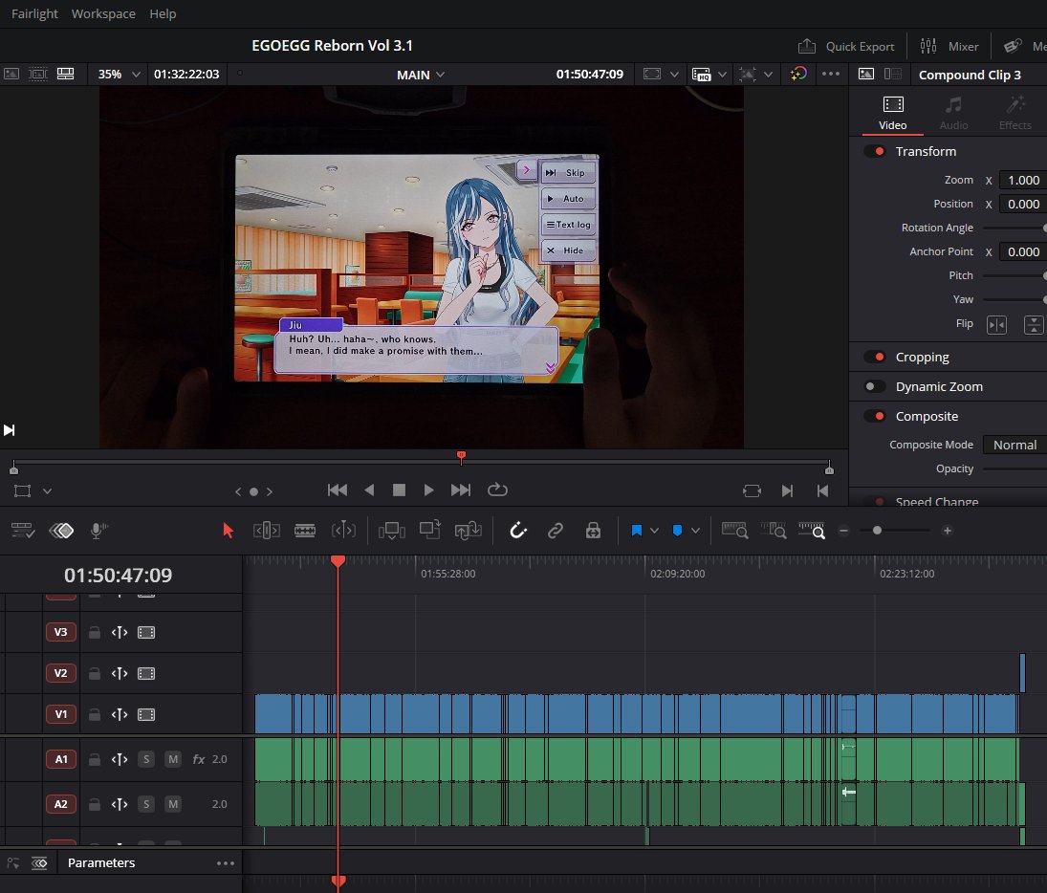Go to first frame button
This screenshot has width=1047, height=893.
338,490
